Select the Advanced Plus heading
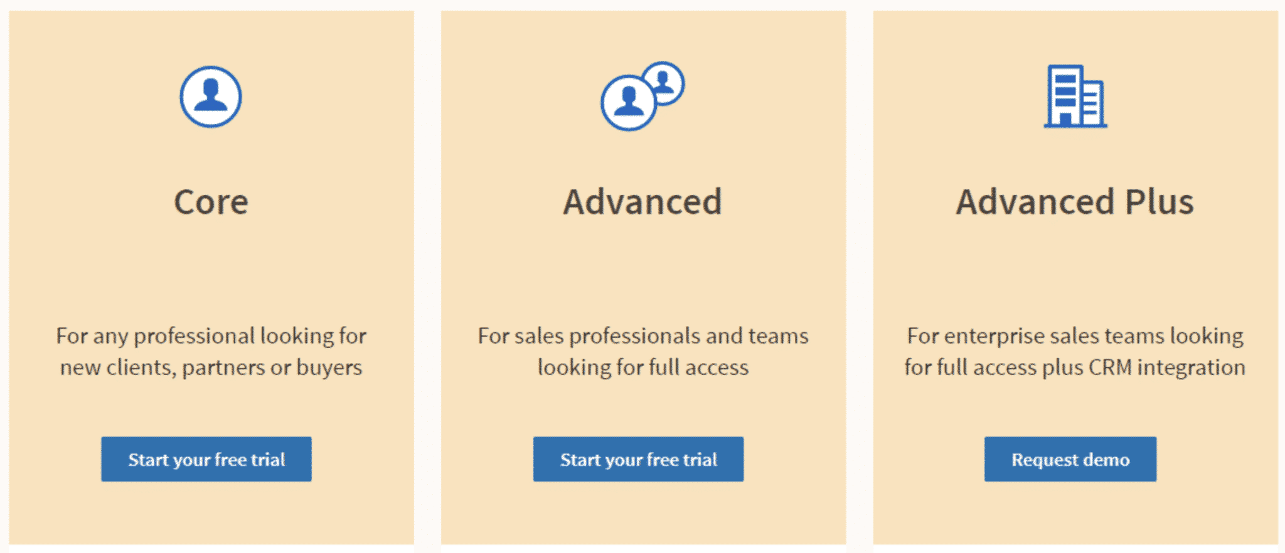The image size is (1285, 553). click(x=1074, y=201)
